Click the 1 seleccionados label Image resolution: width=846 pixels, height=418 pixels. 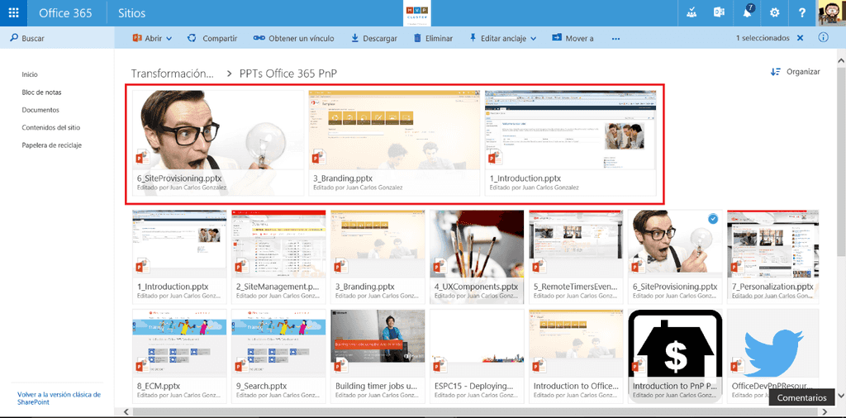tap(763, 38)
